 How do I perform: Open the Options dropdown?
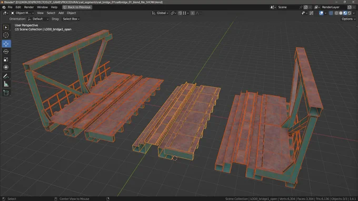tap(349, 19)
